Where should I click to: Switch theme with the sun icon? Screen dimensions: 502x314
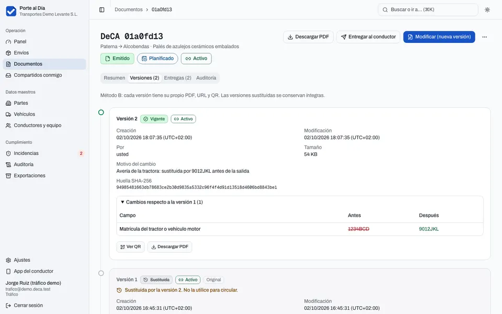pos(487,9)
